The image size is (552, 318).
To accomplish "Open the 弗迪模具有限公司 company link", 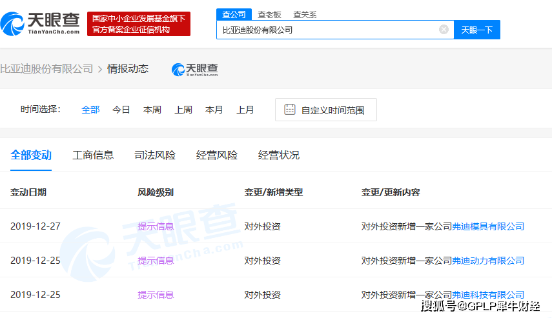I will click(488, 226).
